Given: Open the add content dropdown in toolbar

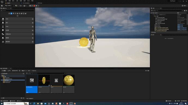Looking at the screenshot, I should click(x=17, y=6).
